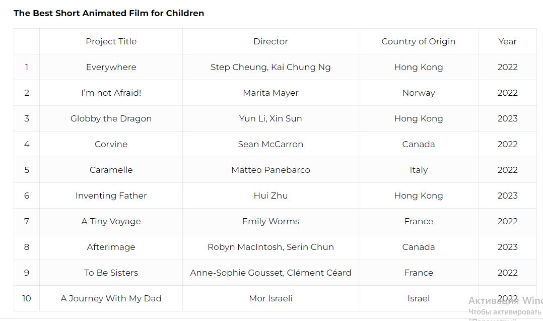This screenshot has height=321, width=543.
Task: Click the 'Norway' country cell
Action: pyautogui.click(x=418, y=93)
